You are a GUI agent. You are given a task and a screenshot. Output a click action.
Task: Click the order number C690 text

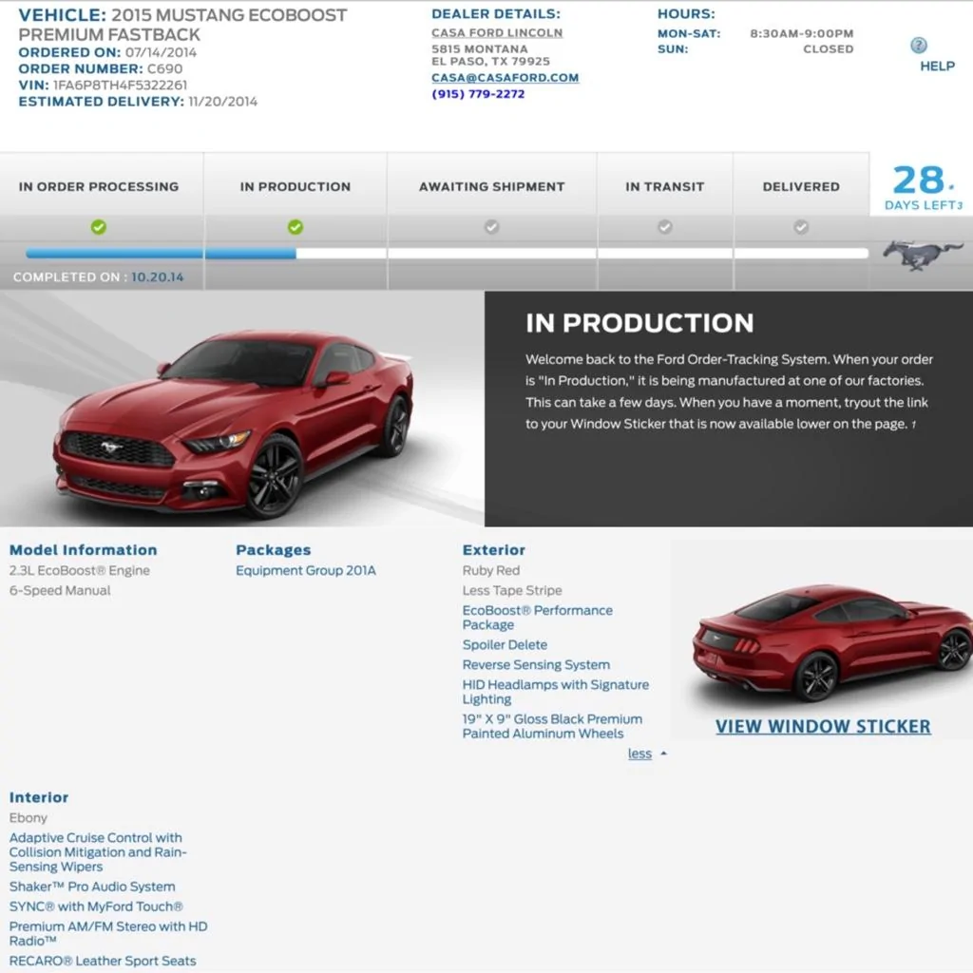tap(164, 68)
